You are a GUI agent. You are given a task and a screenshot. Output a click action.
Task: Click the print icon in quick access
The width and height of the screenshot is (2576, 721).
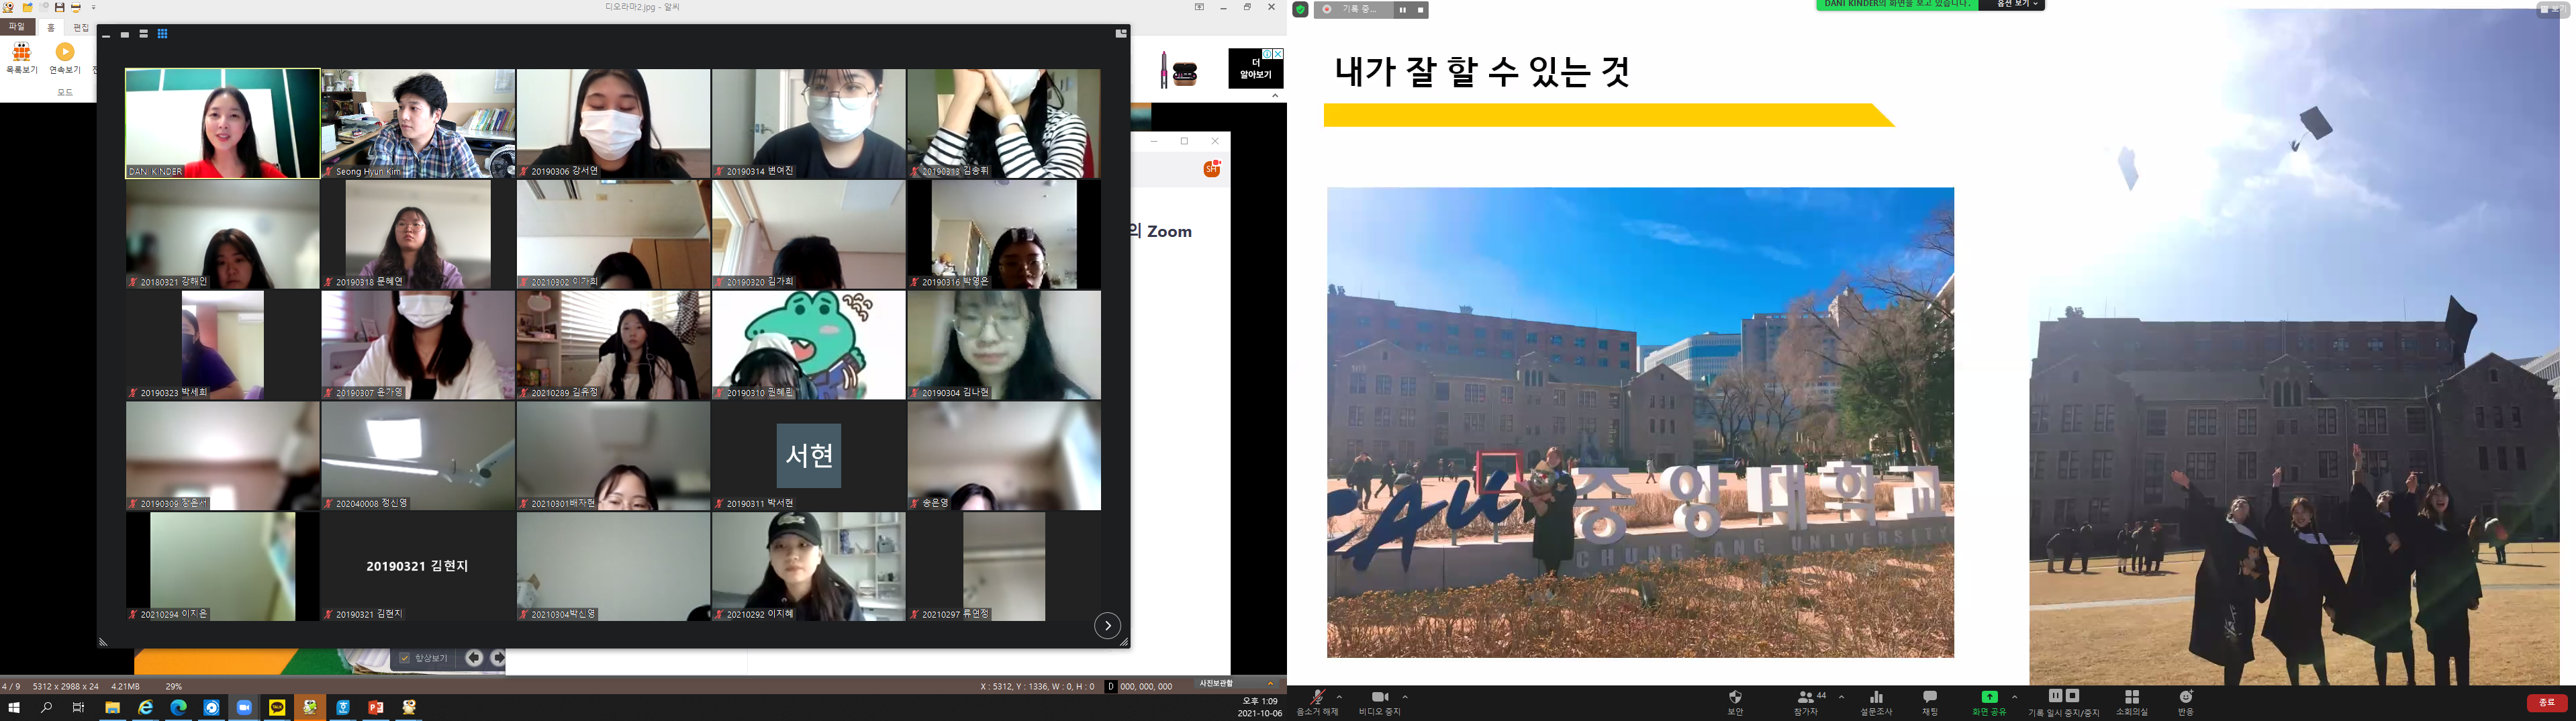[x=75, y=7]
